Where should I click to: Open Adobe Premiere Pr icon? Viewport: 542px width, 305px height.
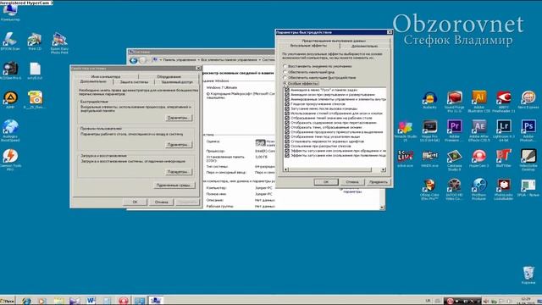coord(454,130)
